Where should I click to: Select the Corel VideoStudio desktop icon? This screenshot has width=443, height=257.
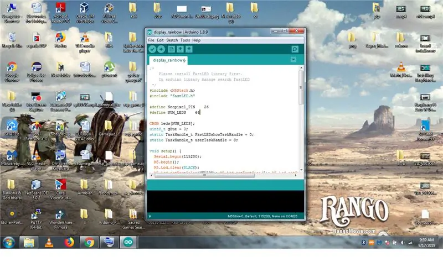tap(60, 189)
